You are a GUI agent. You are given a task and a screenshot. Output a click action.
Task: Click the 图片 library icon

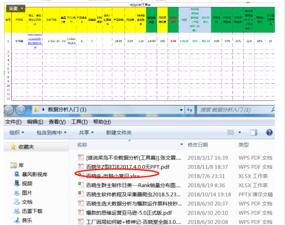click(17, 193)
